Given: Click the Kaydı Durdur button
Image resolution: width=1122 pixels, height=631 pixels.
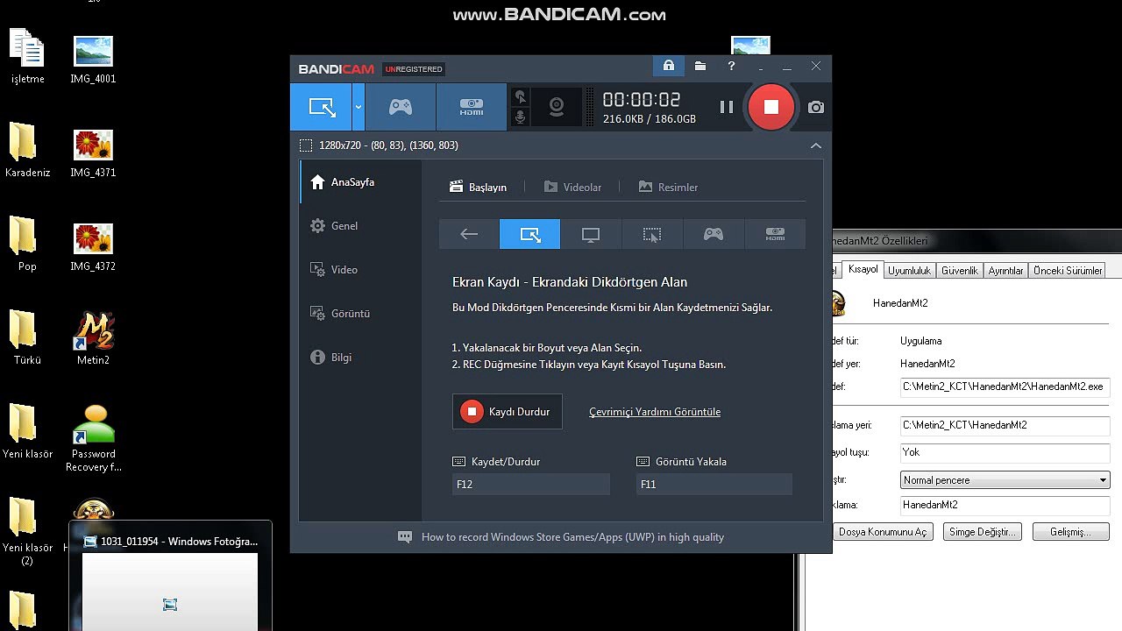Looking at the screenshot, I should (508, 412).
